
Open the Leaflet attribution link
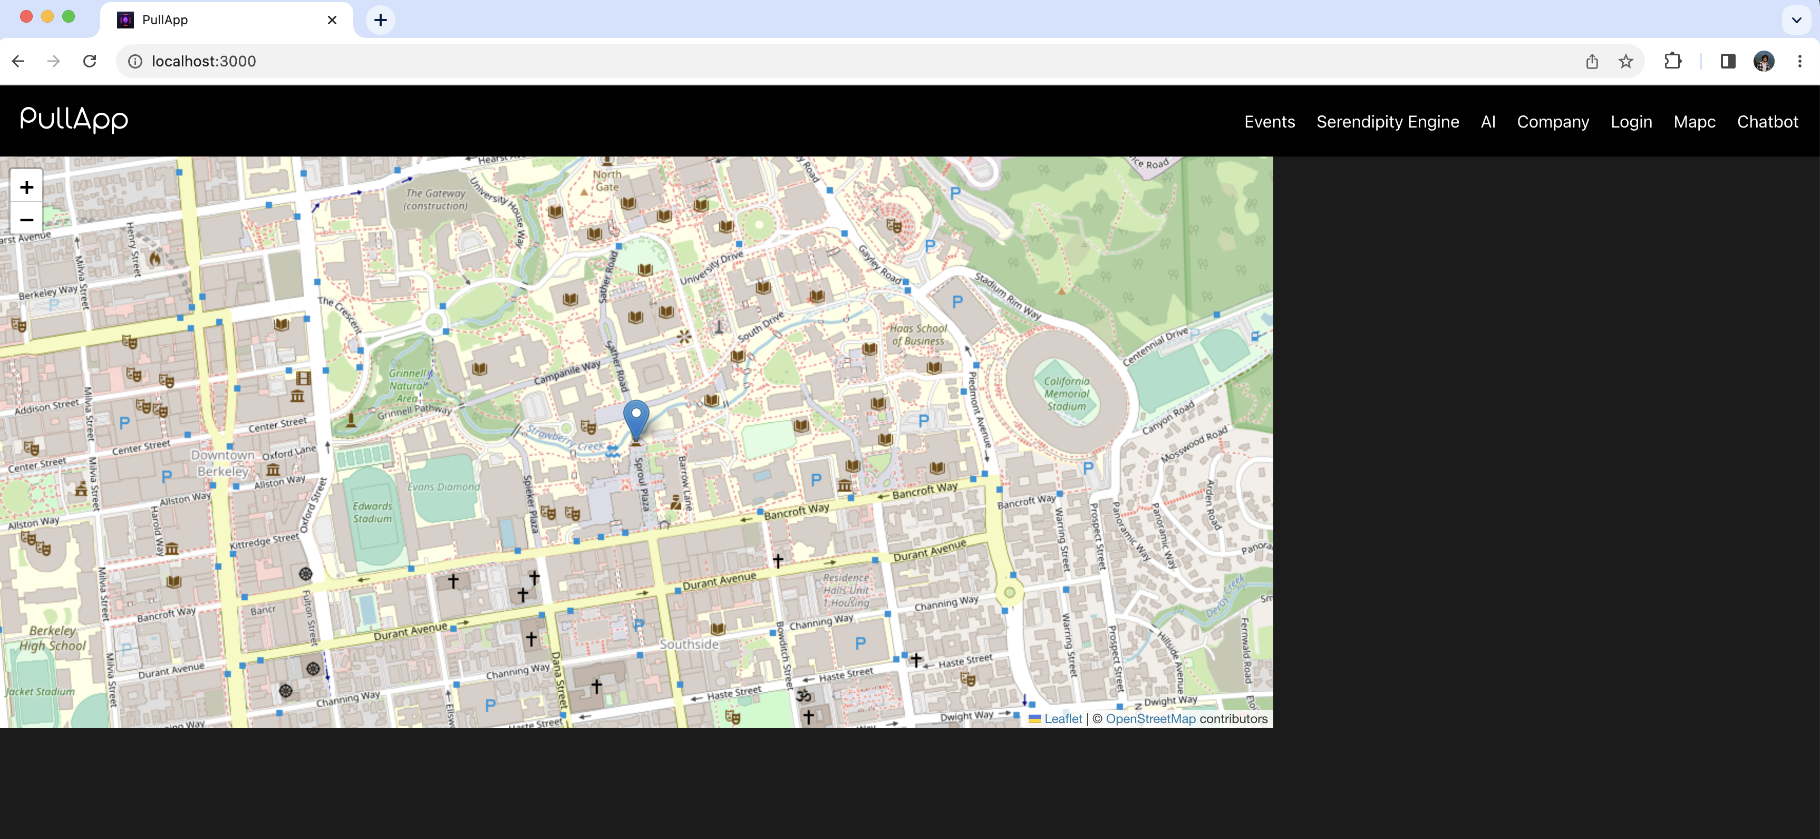click(1062, 718)
